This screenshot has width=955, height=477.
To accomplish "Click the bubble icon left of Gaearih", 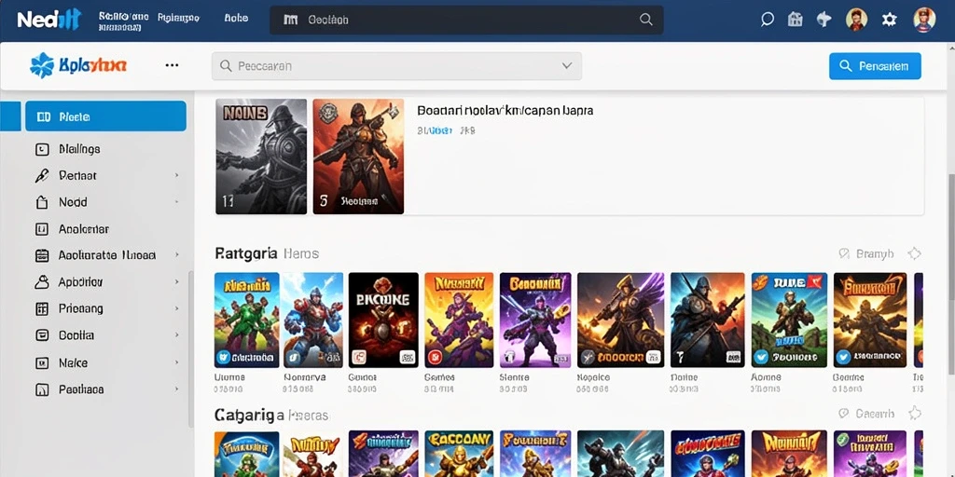I will click(x=843, y=414).
